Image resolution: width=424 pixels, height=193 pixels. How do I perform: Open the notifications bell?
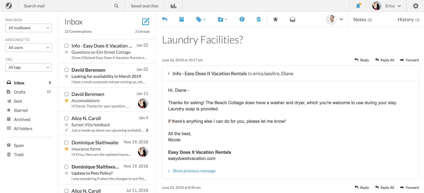(358, 6)
